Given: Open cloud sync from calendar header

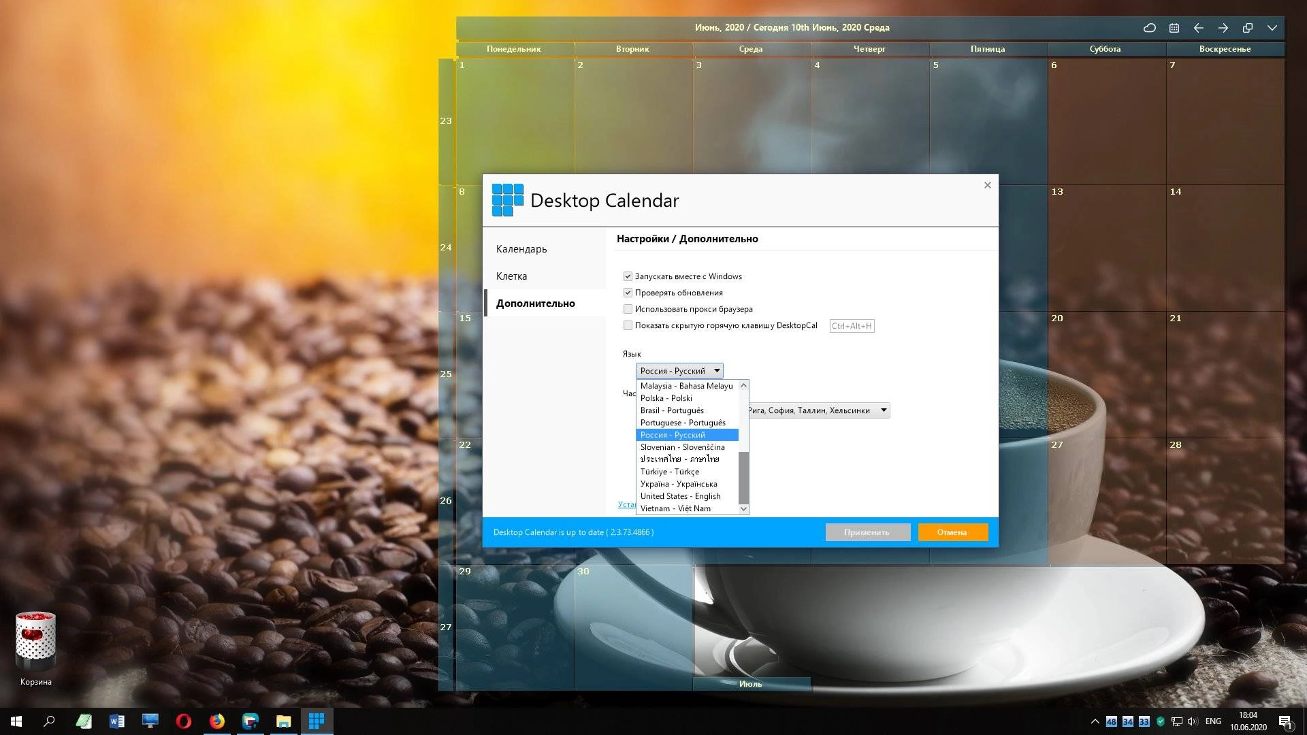Looking at the screenshot, I should pos(1149,28).
